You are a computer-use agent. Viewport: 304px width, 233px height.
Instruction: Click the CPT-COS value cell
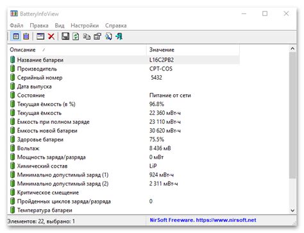coord(161,69)
